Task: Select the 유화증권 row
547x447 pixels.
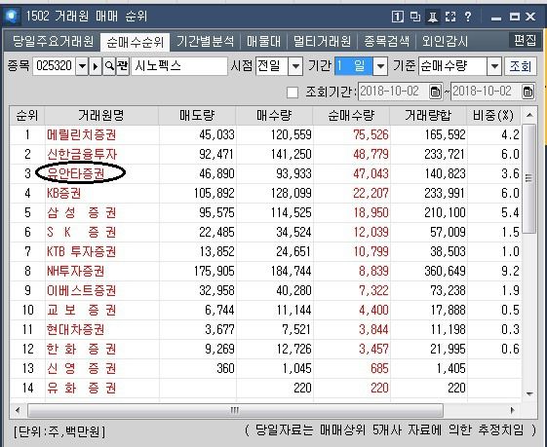Action: pos(265,389)
